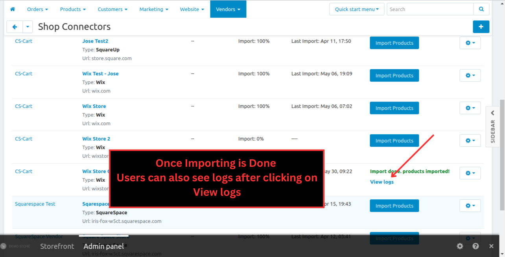Expand the collapsed sidebar panel
Image resolution: width=505 pixels, height=257 pixels.
(493, 126)
